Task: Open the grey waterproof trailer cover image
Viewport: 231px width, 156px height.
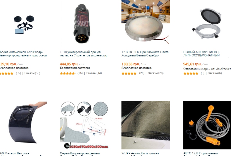Action: [x=84, y=125]
